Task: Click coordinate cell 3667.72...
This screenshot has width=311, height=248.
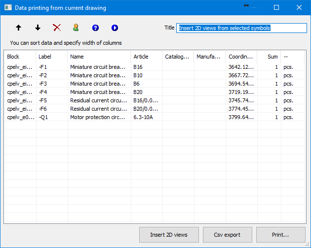Action: [x=241, y=75]
